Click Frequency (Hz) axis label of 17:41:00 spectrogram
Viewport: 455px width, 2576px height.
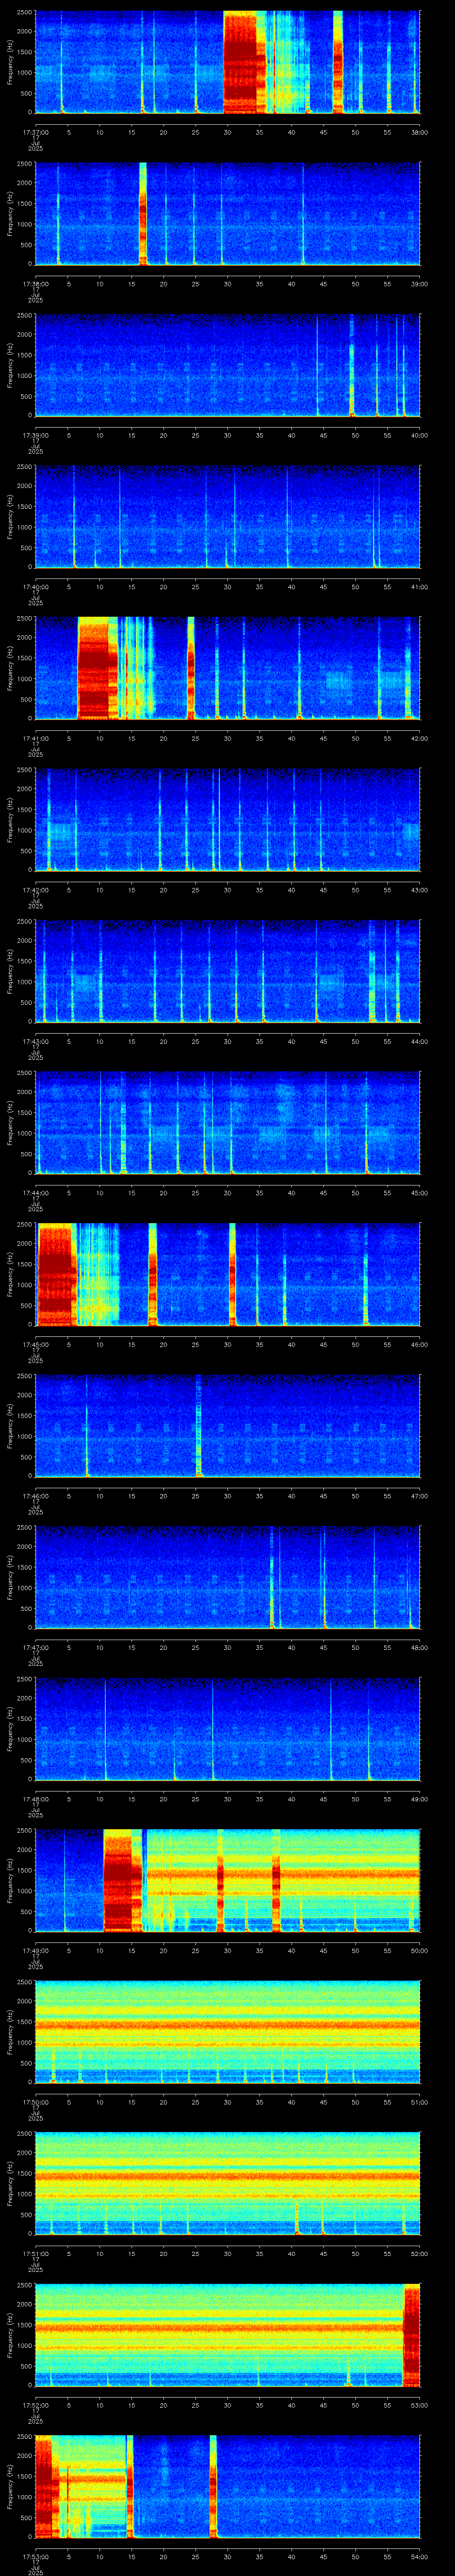click(x=10, y=668)
